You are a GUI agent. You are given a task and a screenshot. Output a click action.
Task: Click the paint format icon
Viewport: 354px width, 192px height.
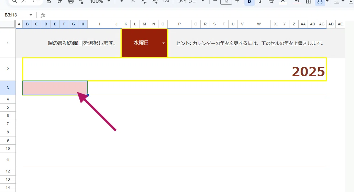pyautogui.click(x=81, y=2)
